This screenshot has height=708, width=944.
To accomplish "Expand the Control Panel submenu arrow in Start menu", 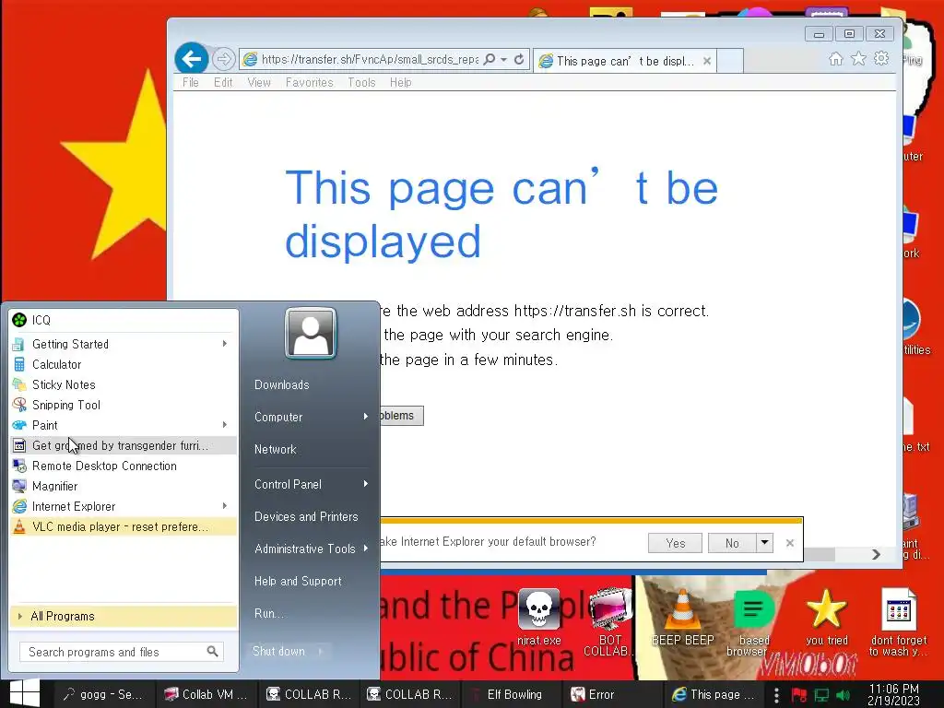I will [365, 484].
